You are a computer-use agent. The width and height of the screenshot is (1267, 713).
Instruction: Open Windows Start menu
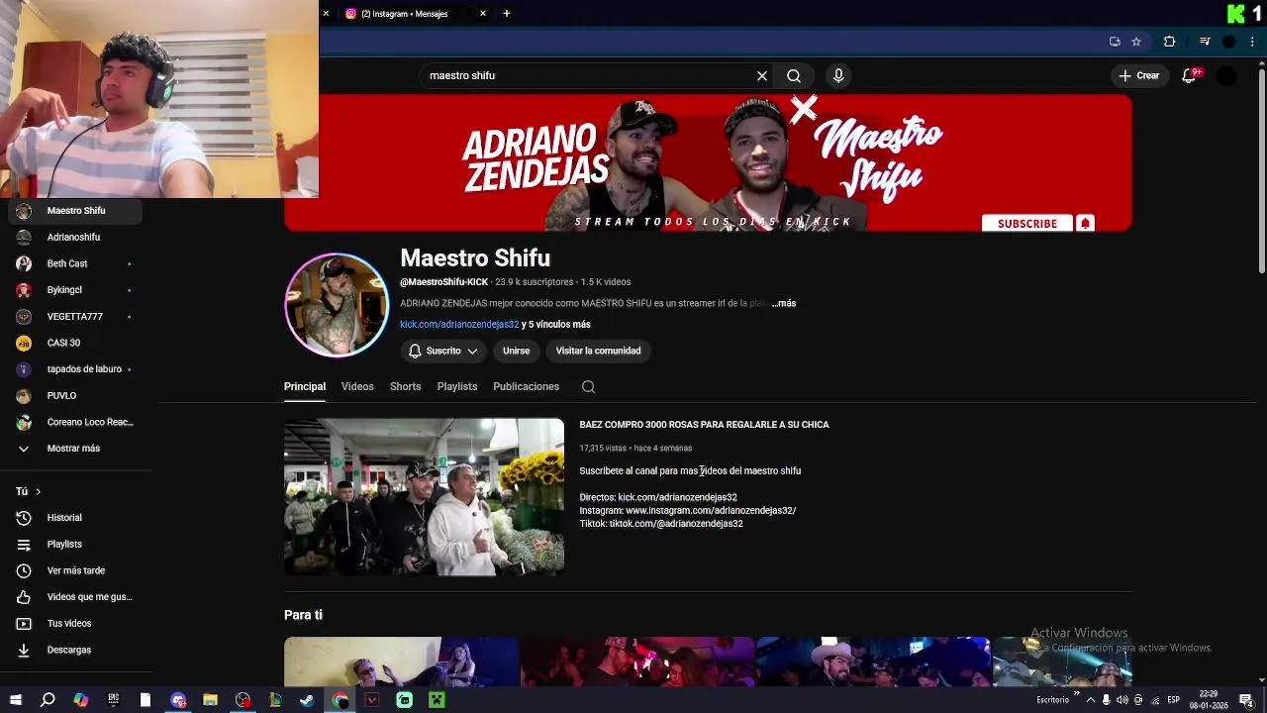pyautogui.click(x=16, y=700)
